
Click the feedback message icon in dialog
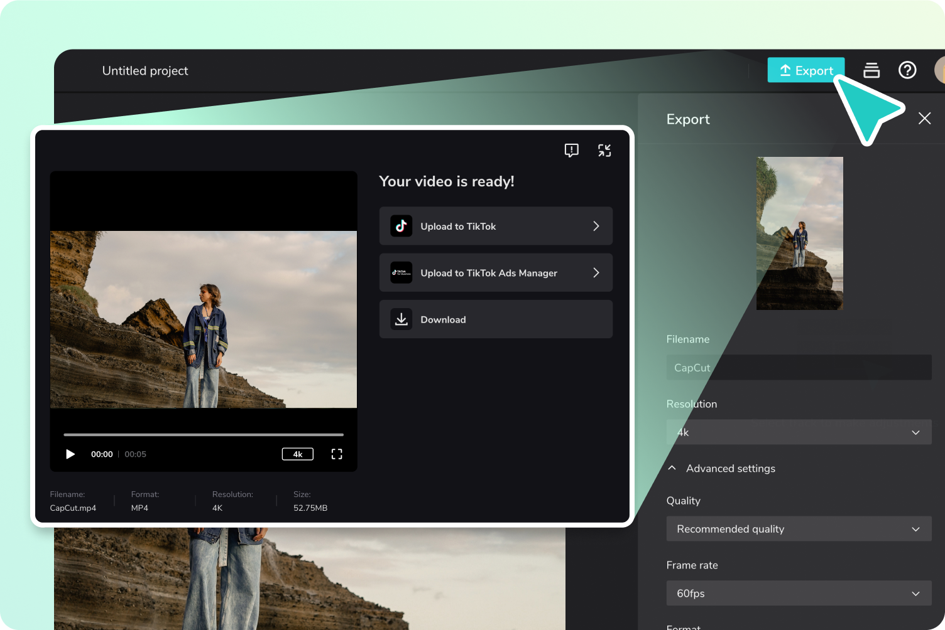click(x=571, y=151)
